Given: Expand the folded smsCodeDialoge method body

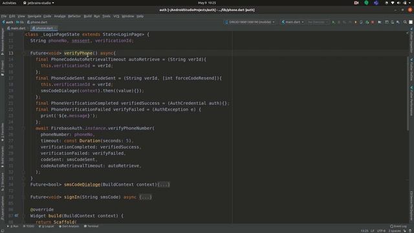Looking at the screenshot, I should click(164, 184).
